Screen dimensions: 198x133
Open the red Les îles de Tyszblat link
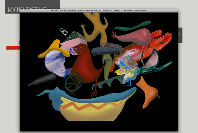tap(13, 48)
